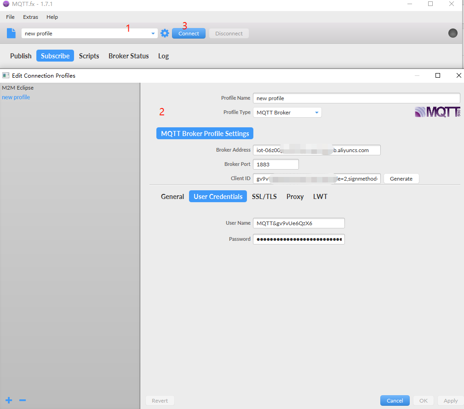The height and width of the screenshot is (409, 464).
Task: Generate a new Client ID
Action: tap(401, 179)
